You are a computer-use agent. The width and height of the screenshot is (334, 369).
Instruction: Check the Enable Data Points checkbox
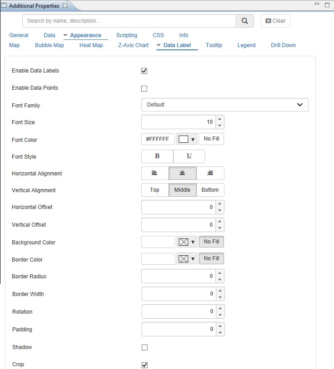[x=144, y=88]
